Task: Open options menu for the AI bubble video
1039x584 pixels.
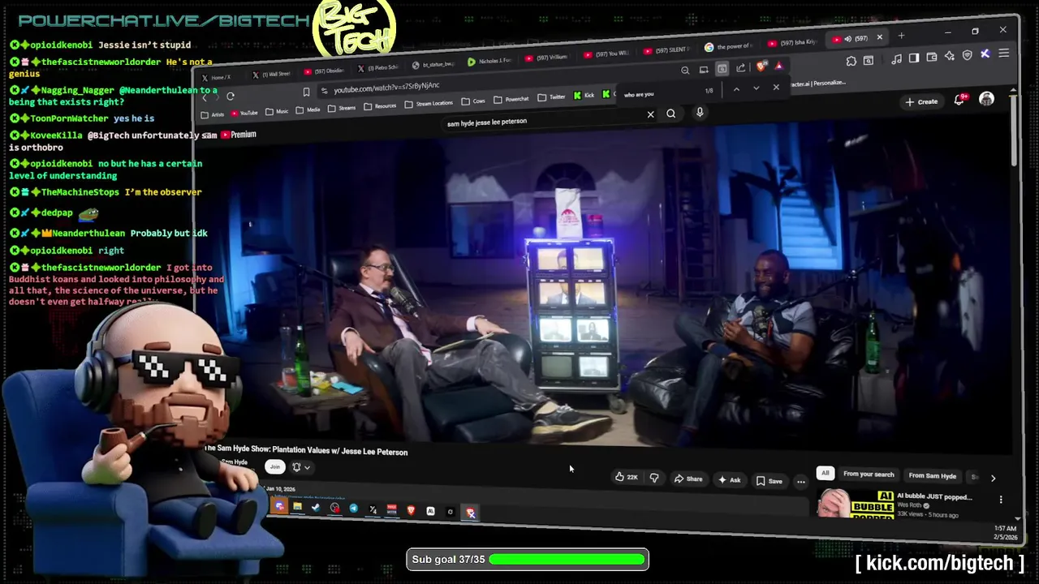Action: [x=1001, y=500]
